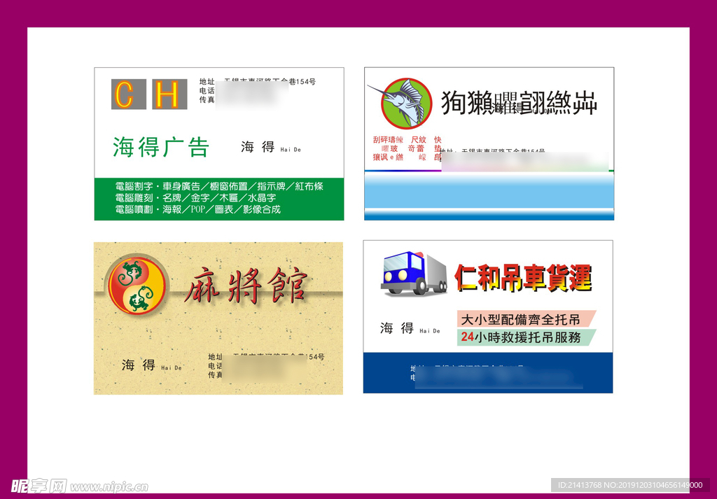Image resolution: width=717 pixels, height=499 pixels.
Task: Select the image ID number label
Action: (629, 485)
